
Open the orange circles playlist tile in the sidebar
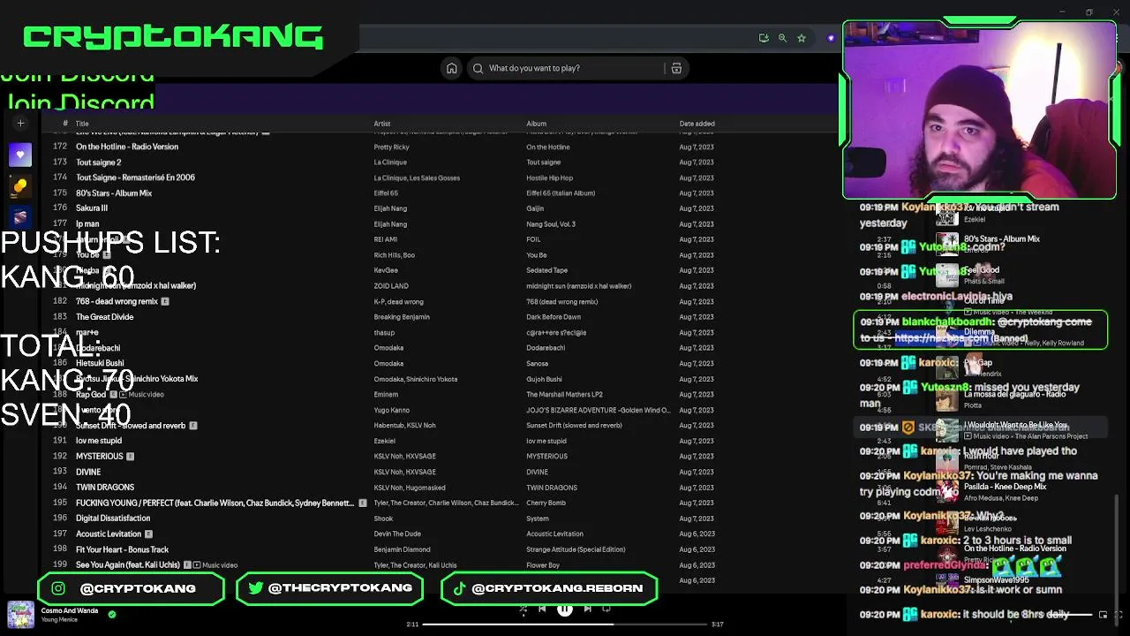pyautogui.click(x=20, y=185)
